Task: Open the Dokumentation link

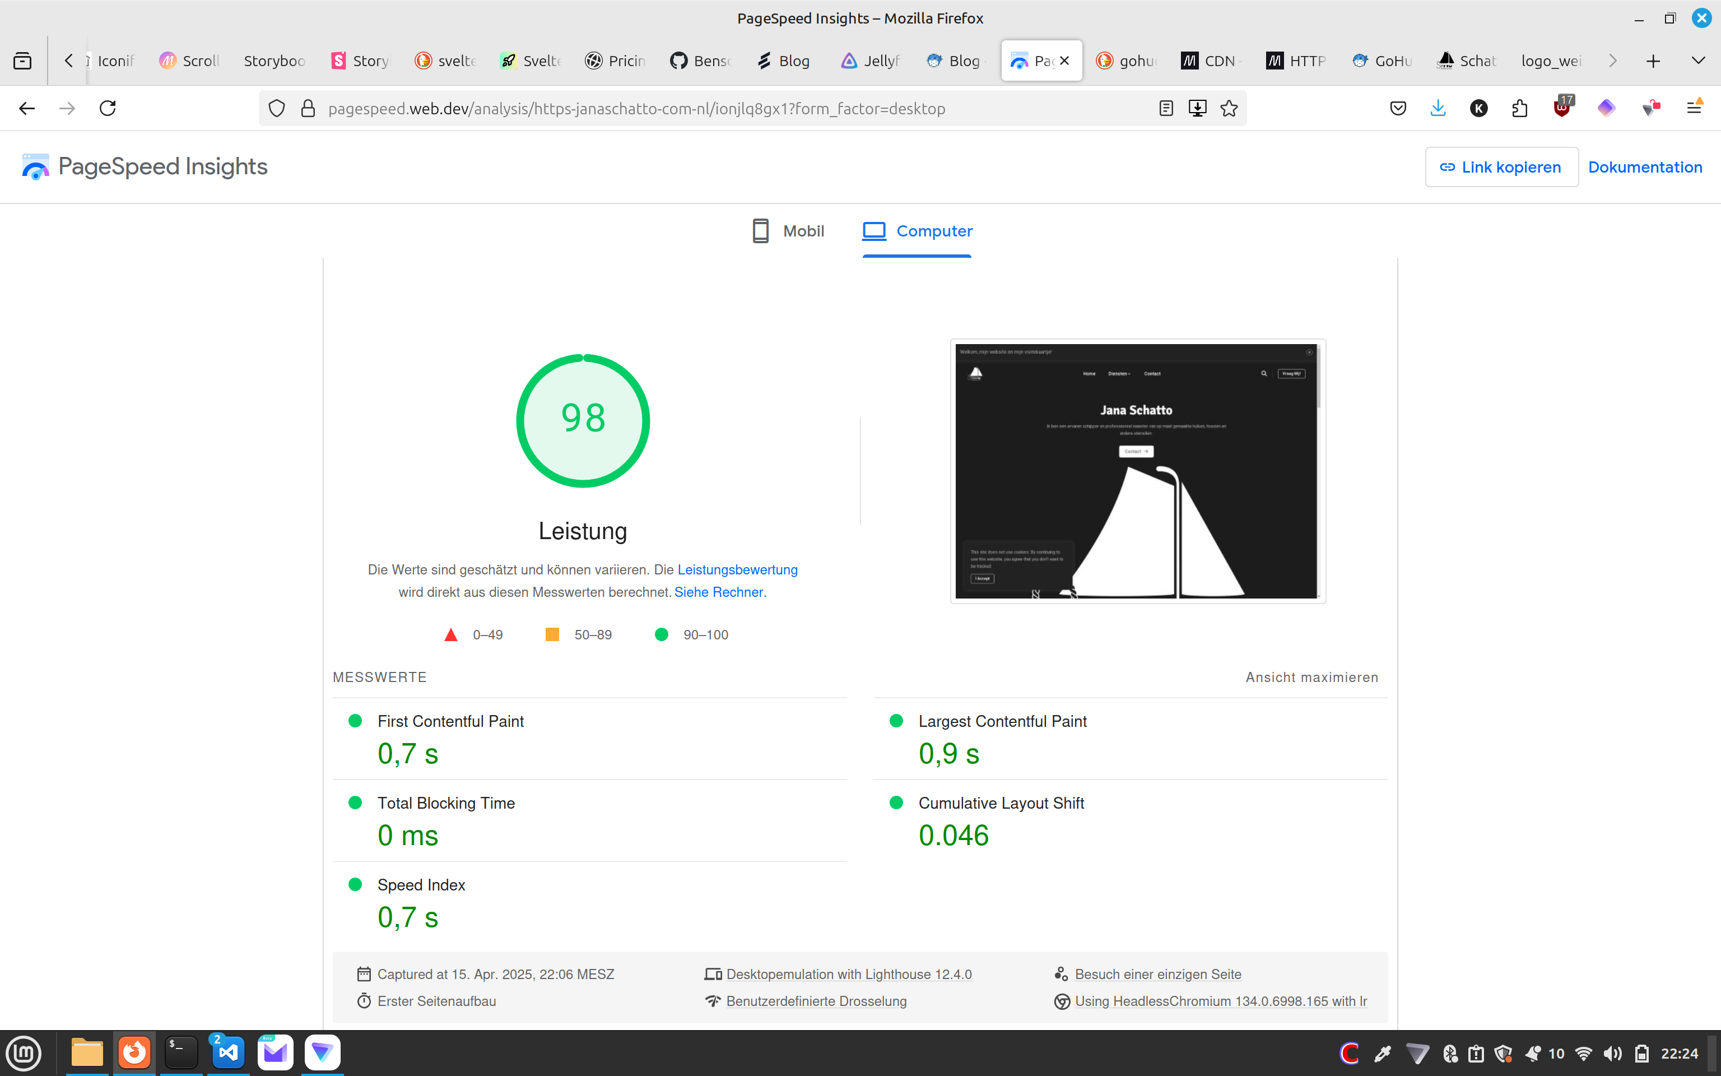Action: pyautogui.click(x=1645, y=167)
